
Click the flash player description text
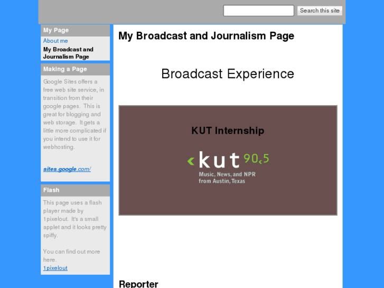pos(74,219)
